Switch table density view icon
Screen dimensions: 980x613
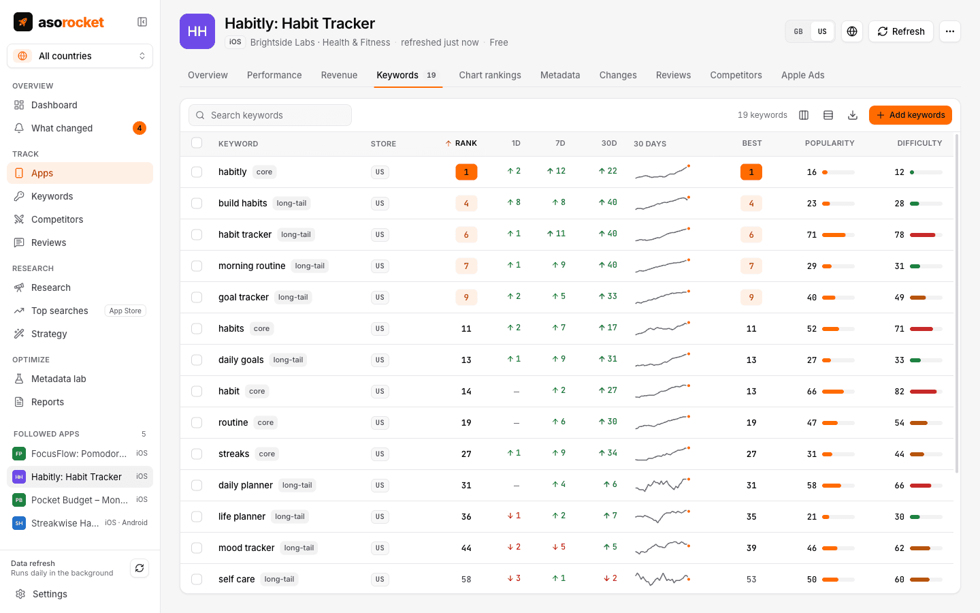(x=828, y=115)
